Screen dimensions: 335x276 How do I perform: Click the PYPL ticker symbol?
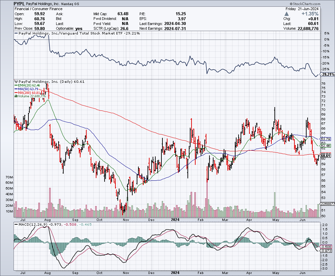[x=19, y=4]
